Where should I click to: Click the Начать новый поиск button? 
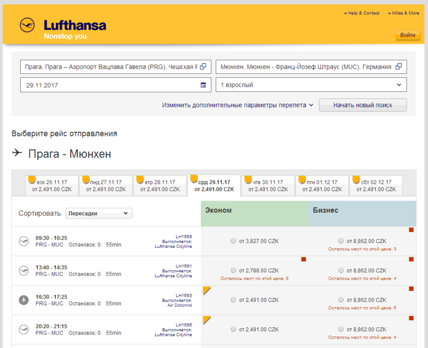[x=363, y=105]
